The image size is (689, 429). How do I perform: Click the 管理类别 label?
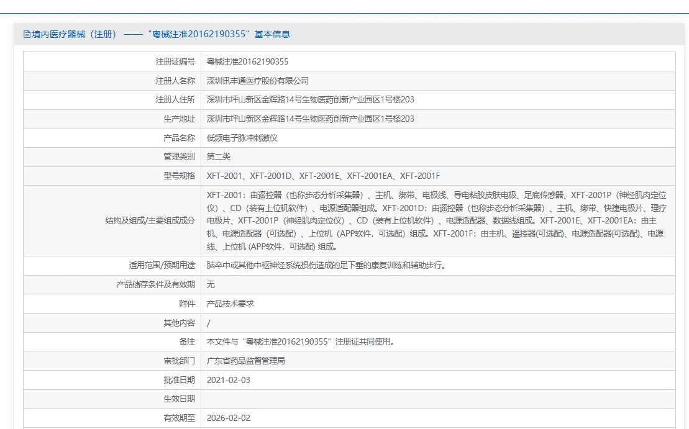pyautogui.click(x=179, y=156)
